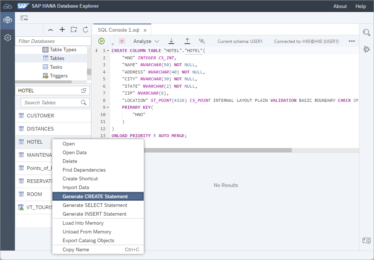374x260 pixels.
Task: Open a new SQL console icon
Action: (24, 18)
